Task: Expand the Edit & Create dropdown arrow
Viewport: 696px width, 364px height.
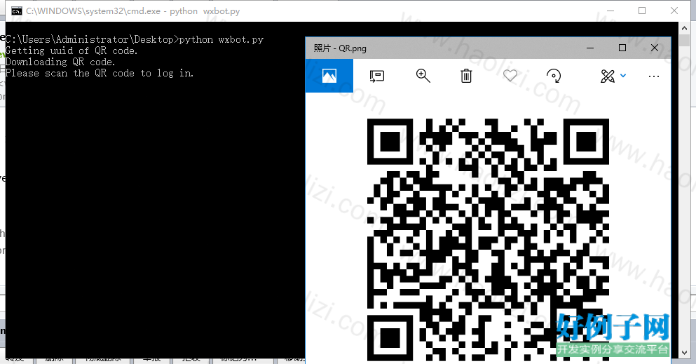Action: click(x=623, y=76)
